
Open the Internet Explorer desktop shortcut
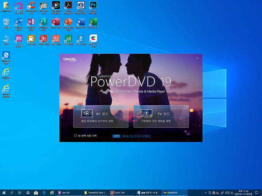point(6,91)
